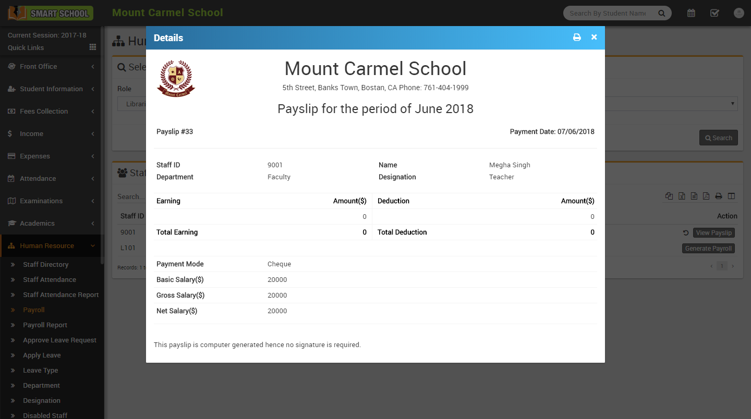Screen dimensions: 751x419
Task: Copy the staff table to clipboard
Action: (669, 196)
